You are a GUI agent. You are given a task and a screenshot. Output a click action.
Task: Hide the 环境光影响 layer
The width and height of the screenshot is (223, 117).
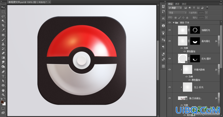click(169, 70)
